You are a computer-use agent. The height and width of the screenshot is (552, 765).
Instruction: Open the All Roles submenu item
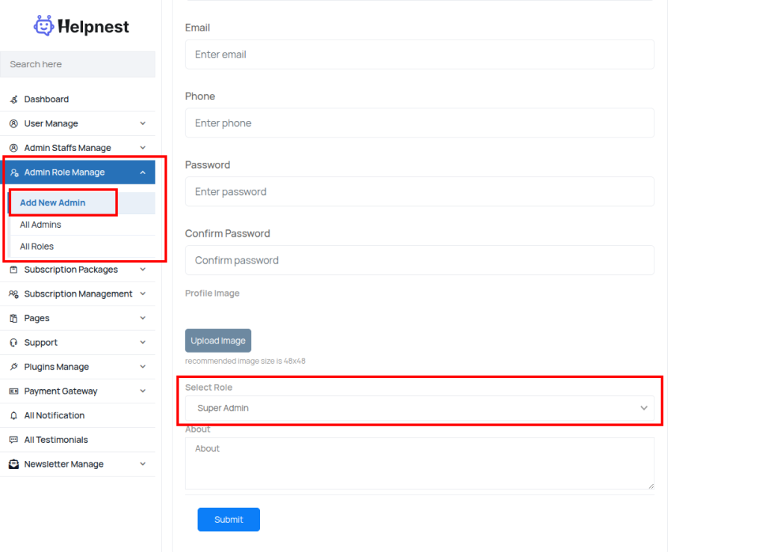[x=37, y=246]
